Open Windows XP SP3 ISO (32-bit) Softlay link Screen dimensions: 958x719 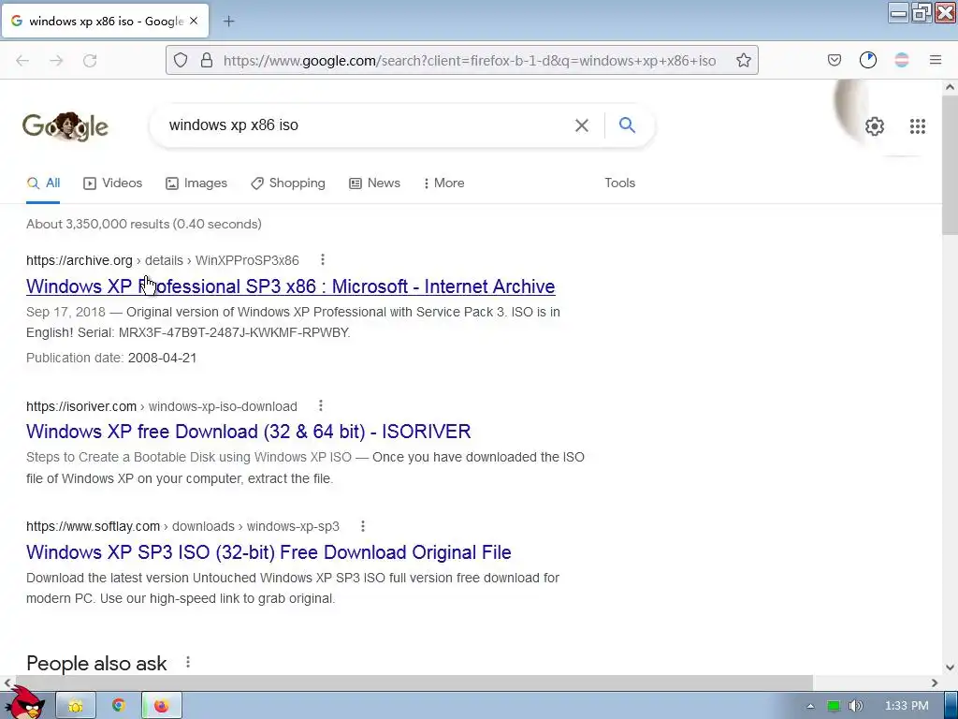pyautogui.click(x=269, y=552)
